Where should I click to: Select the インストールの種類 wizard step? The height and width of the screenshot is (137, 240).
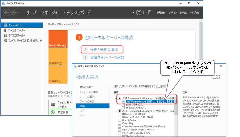[x=89, y=92]
